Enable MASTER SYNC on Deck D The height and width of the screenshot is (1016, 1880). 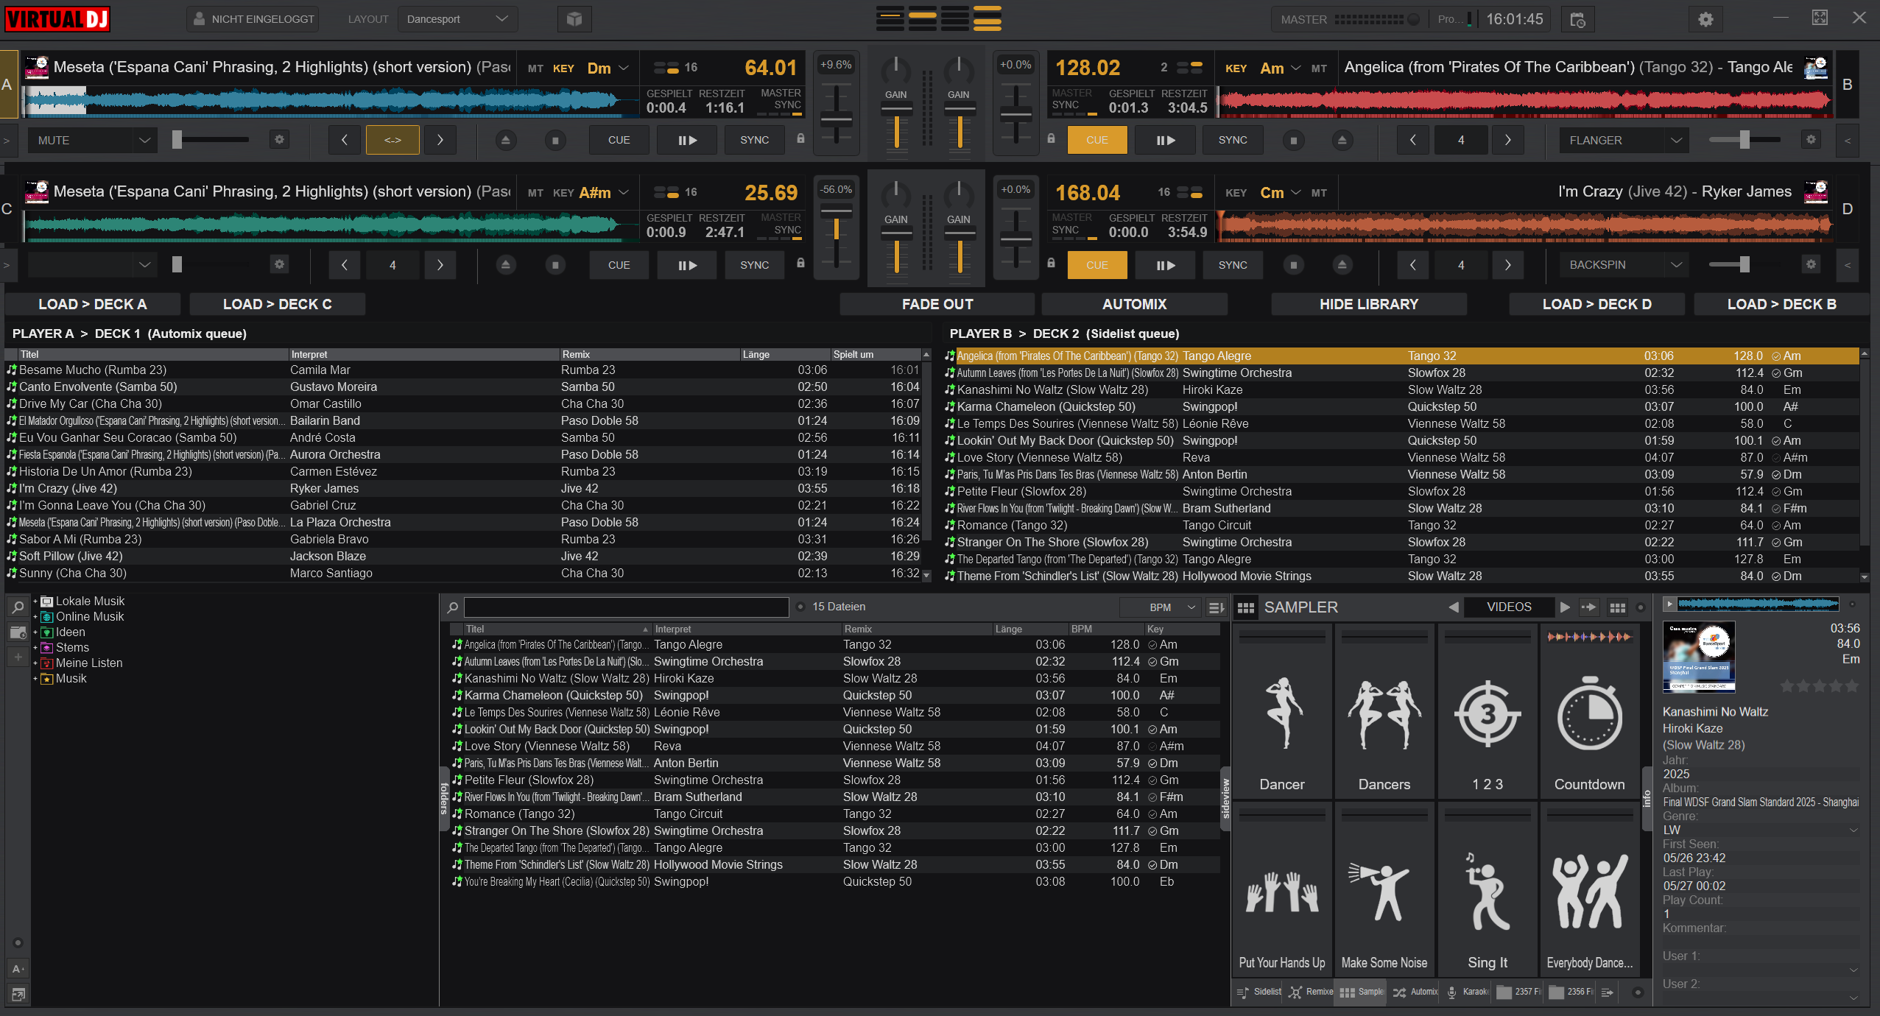tap(1073, 225)
